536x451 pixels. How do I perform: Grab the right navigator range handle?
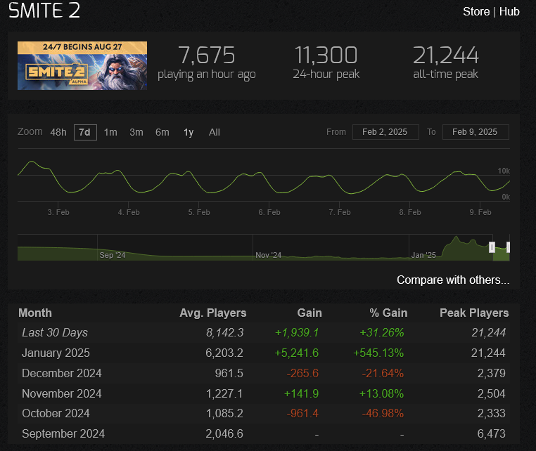click(x=509, y=247)
